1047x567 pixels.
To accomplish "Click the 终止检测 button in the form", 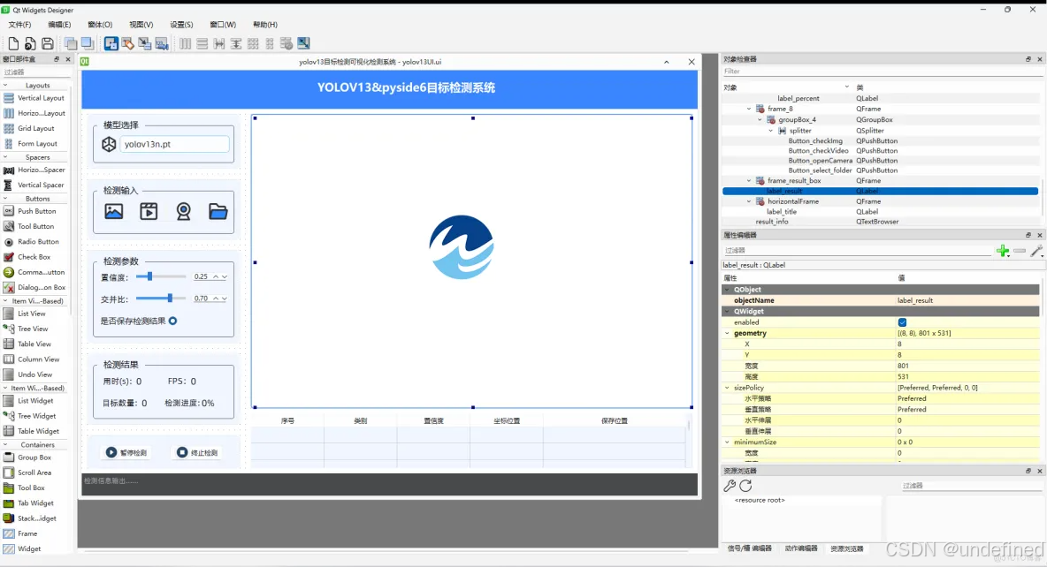I will (198, 452).
